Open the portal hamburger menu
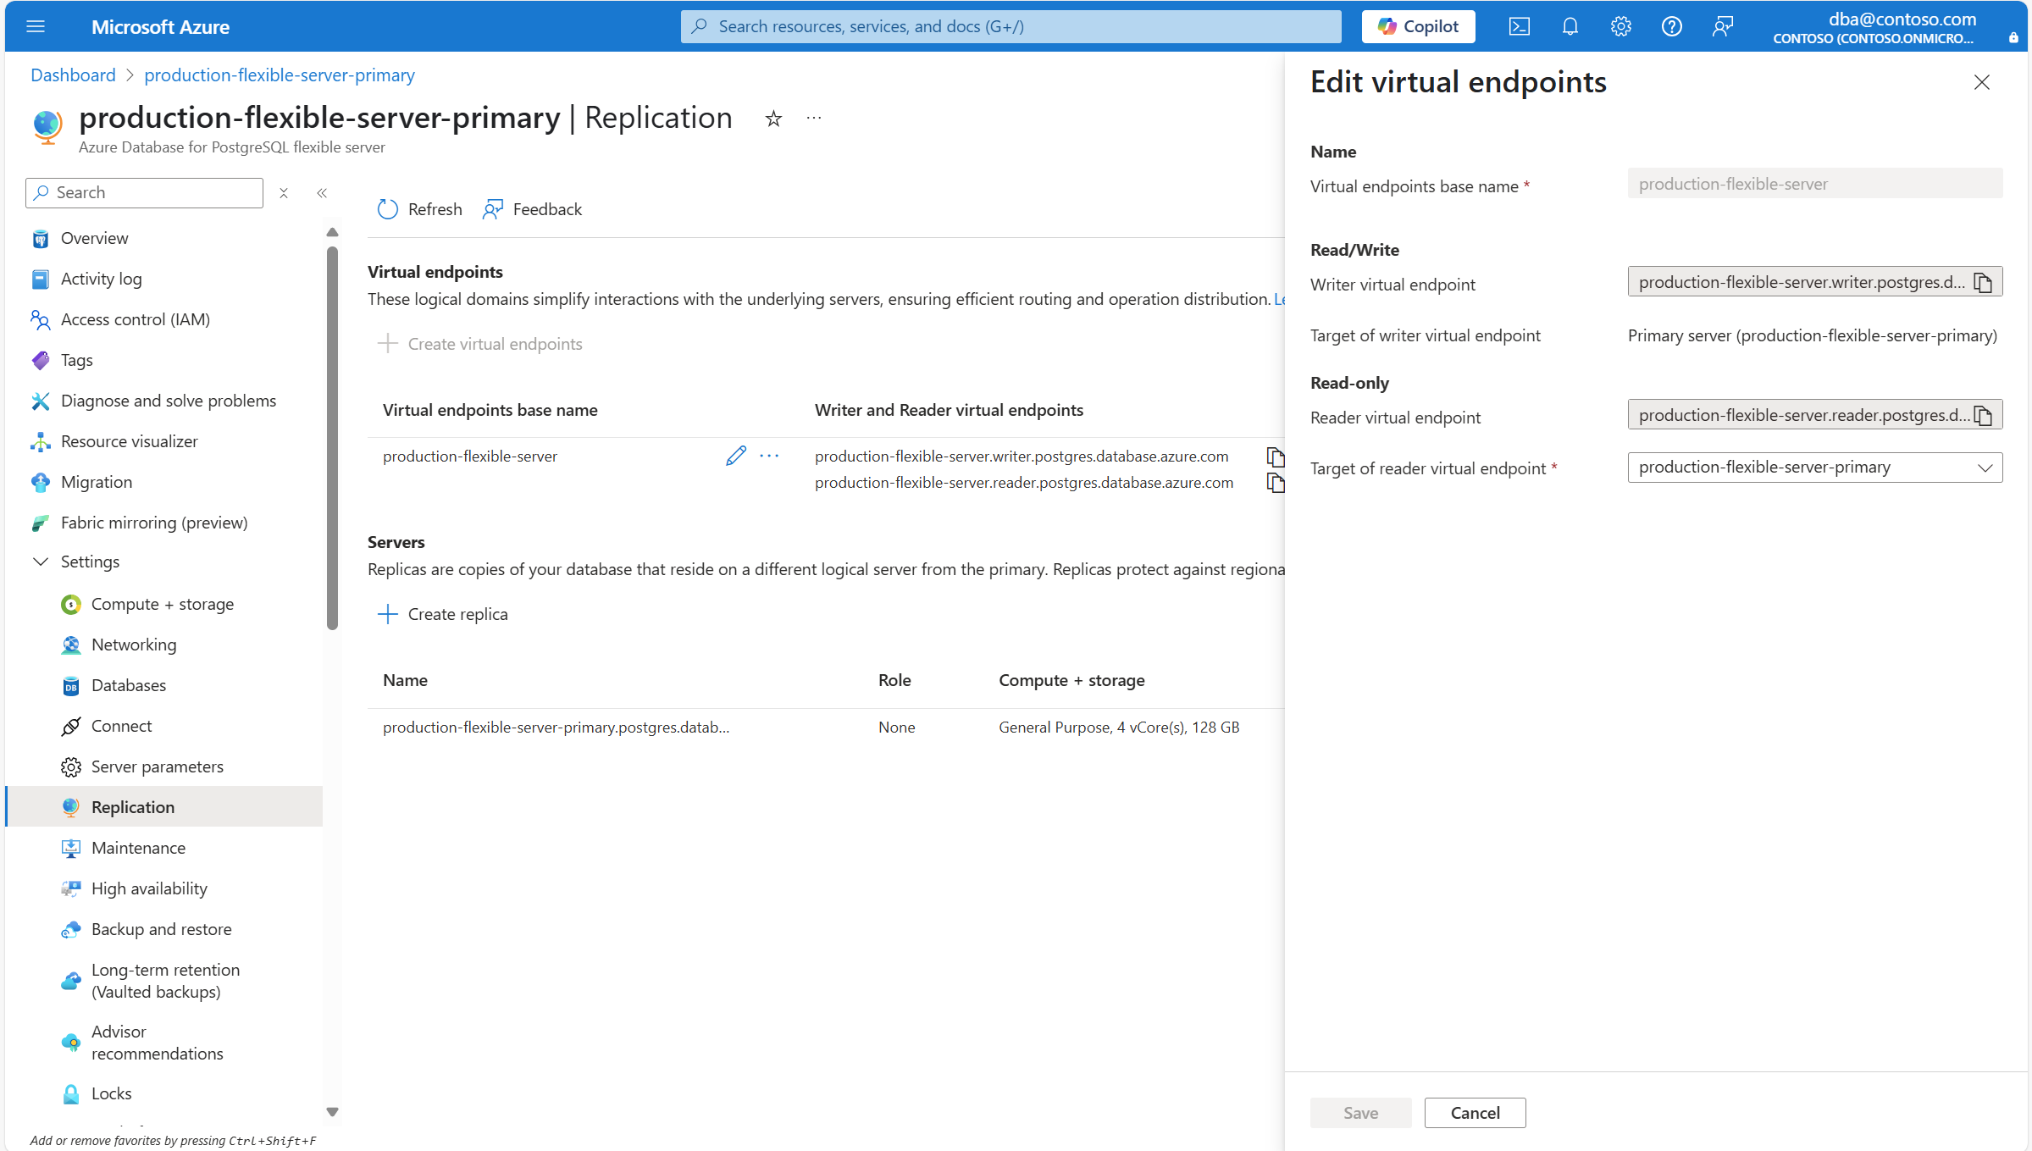Viewport: 2032px width, 1151px height. click(36, 26)
